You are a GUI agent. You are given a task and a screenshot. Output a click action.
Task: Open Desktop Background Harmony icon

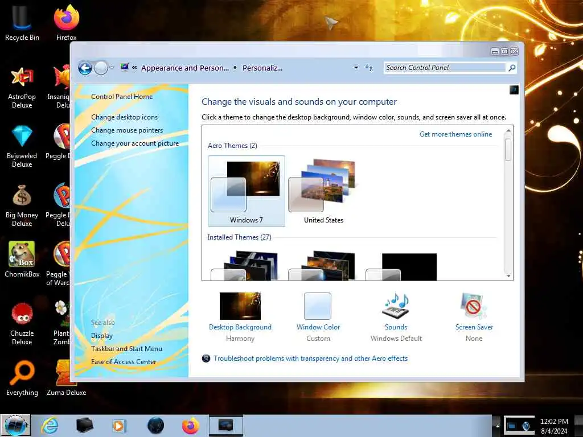[x=240, y=306]
